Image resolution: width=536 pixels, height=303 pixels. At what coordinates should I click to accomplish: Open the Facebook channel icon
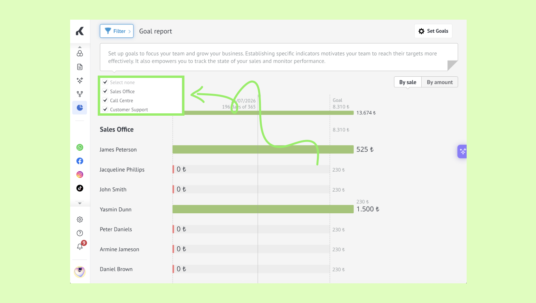pyautogui.click(x=80, y=161)
